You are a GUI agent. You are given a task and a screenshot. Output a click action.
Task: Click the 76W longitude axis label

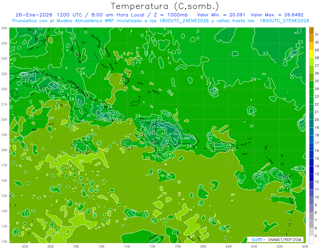pos(102,246)
